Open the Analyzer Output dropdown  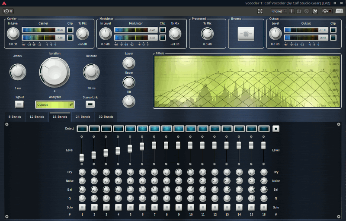[x=55, y=104]
